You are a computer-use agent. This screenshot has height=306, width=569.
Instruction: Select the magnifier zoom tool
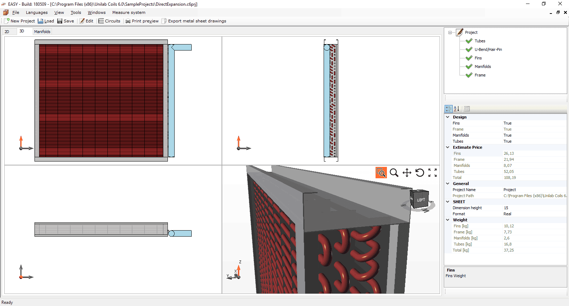394,173
